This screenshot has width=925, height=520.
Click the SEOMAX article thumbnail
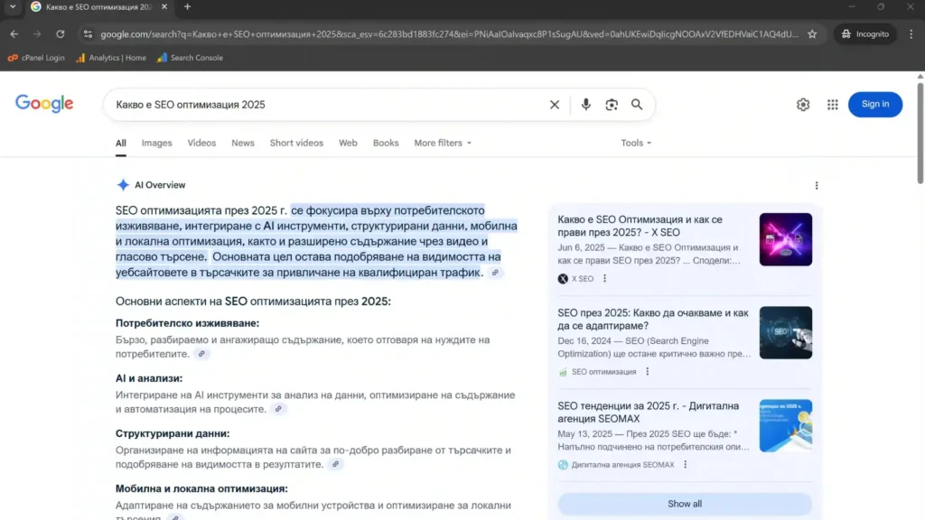click(785, 426)
